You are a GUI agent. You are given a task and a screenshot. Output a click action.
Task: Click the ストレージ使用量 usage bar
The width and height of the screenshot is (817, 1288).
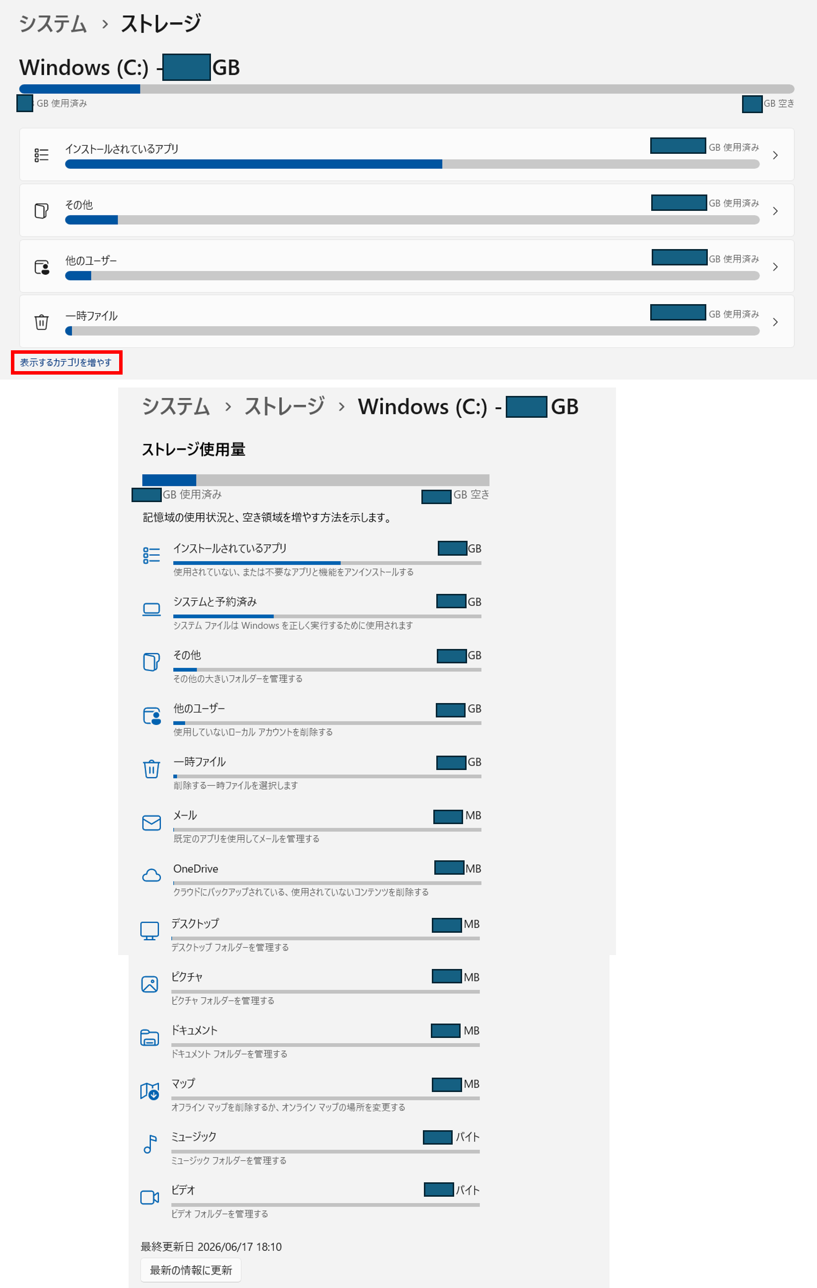(316, 480)
